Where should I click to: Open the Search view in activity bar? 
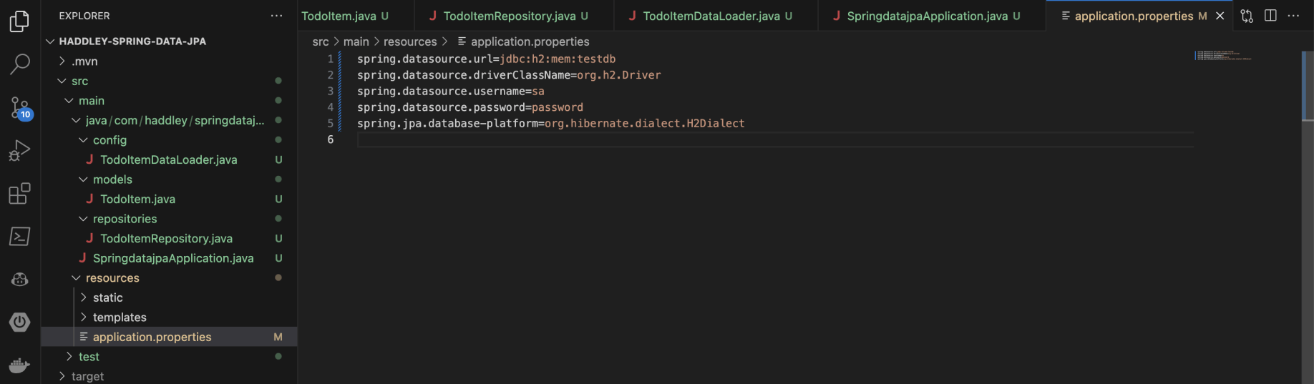coord(19,64)
